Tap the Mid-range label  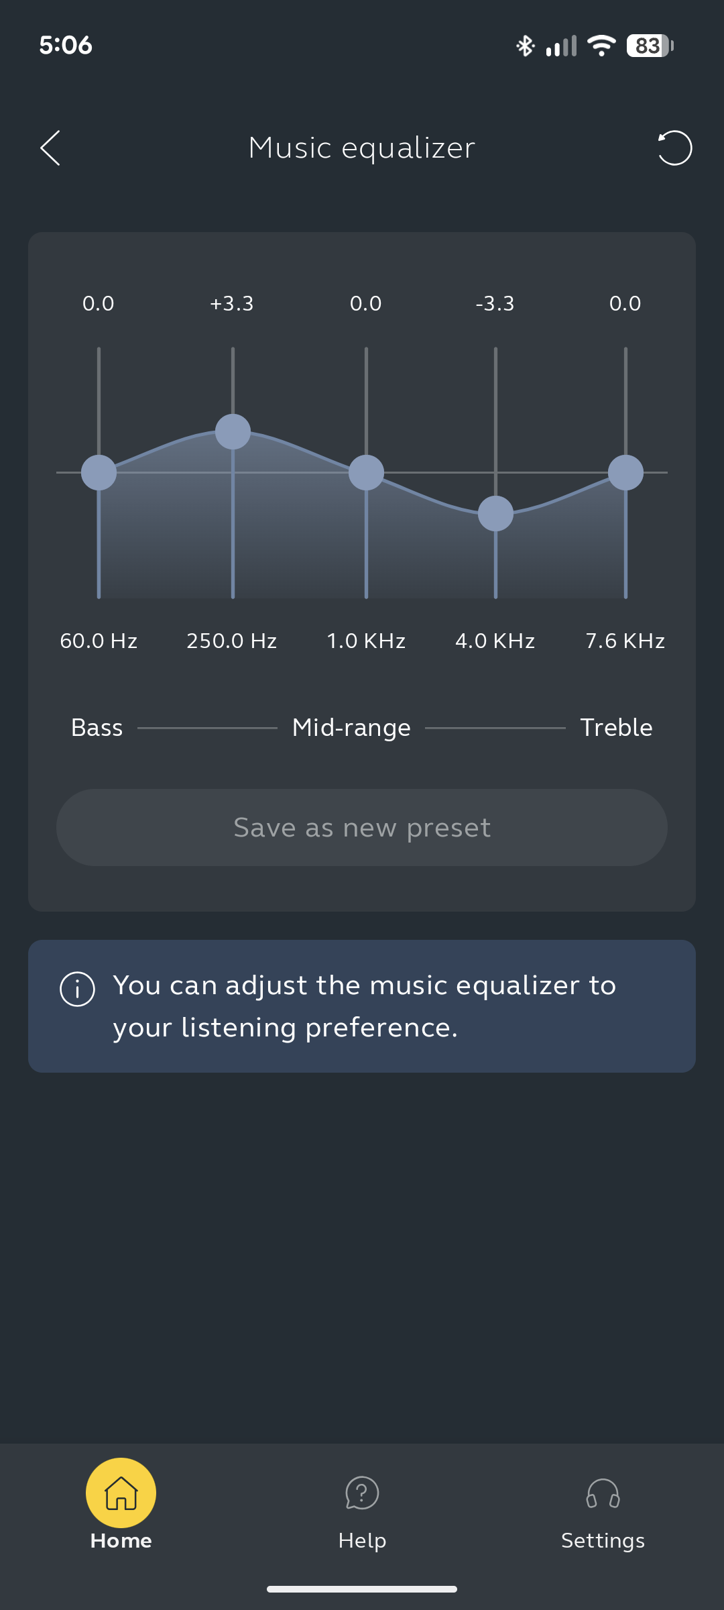(351, 728)
